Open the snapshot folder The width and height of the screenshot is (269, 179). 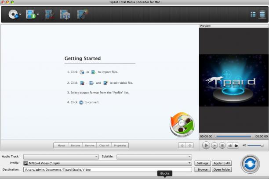pos(236,146)
